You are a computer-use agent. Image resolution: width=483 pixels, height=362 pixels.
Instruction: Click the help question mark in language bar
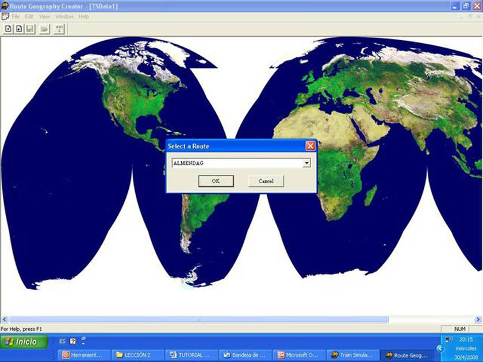click(x=73, y=341)
